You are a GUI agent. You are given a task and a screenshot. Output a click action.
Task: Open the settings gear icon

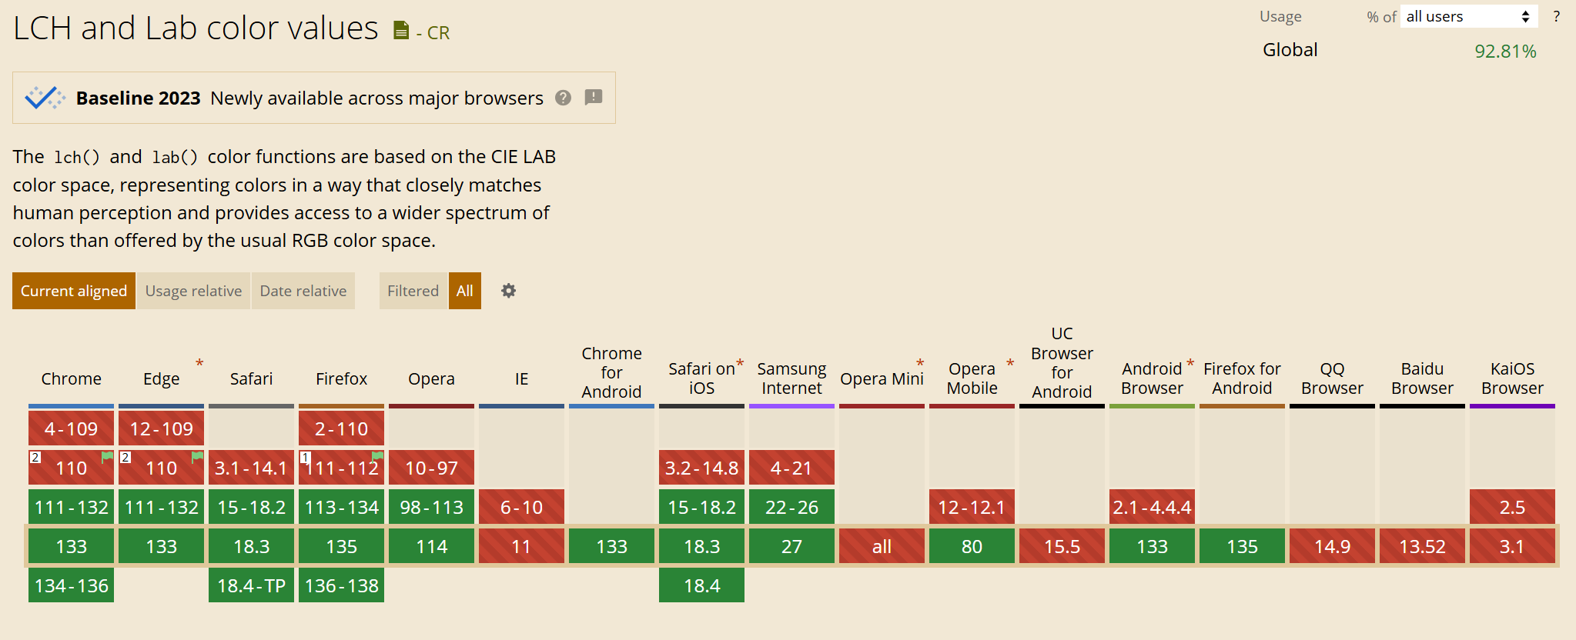click(508, 291)
